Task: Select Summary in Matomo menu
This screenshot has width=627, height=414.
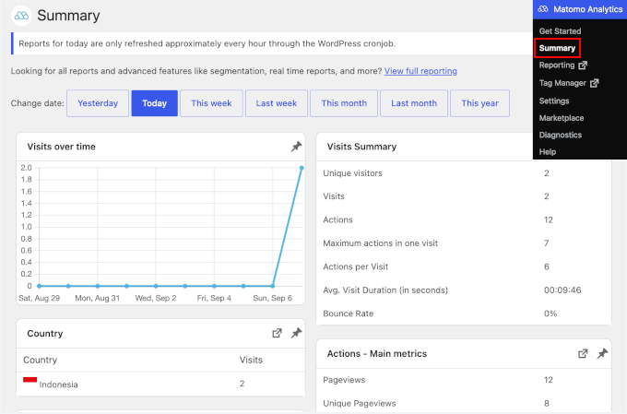Action: [x=557, y=48]
